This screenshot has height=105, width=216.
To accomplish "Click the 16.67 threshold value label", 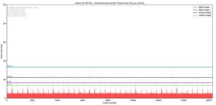I will tap(10, 66).
